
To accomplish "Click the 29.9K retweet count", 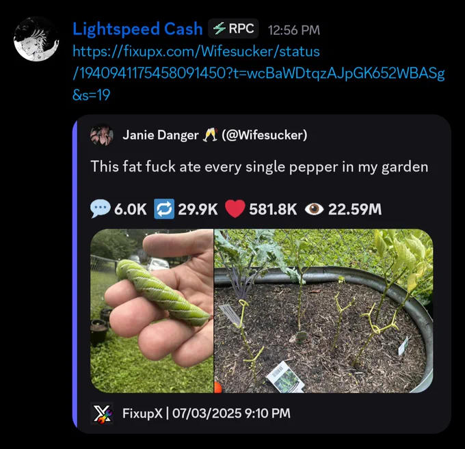I will click(198, 209).
